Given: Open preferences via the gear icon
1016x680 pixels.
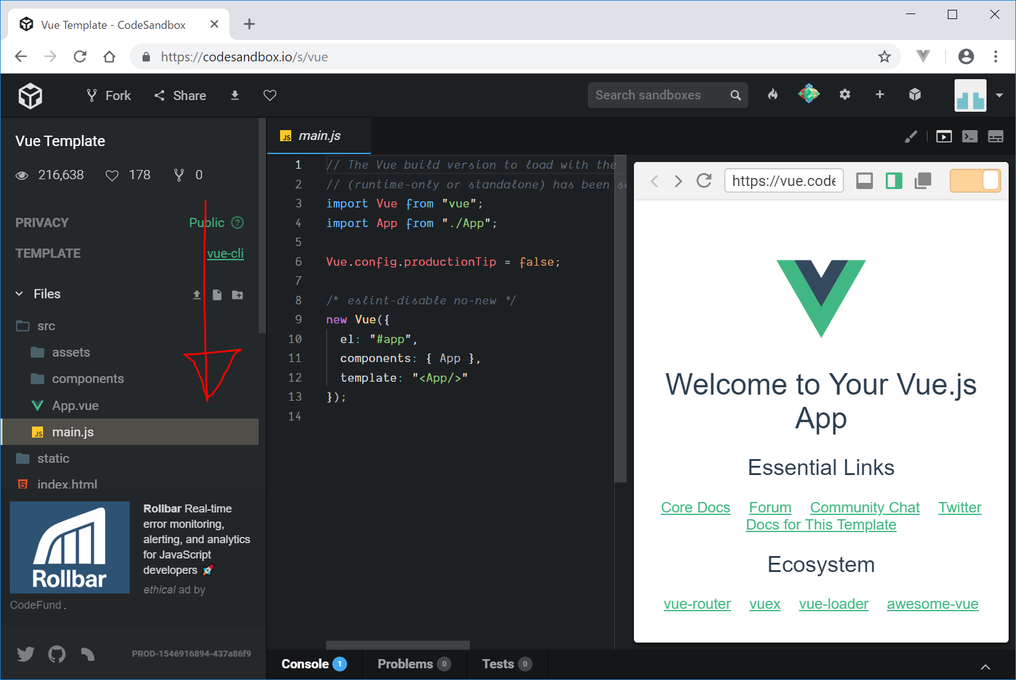Looking at the screenshot, I should coord(845,95).
